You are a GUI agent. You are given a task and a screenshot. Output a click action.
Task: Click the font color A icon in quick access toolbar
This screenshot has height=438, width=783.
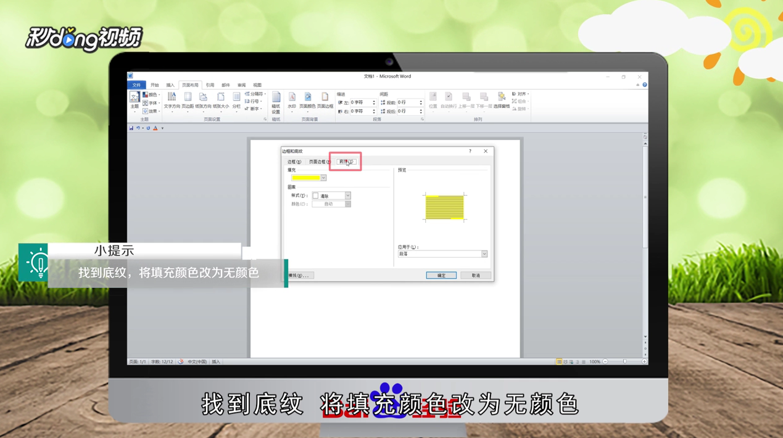point(155,128)
